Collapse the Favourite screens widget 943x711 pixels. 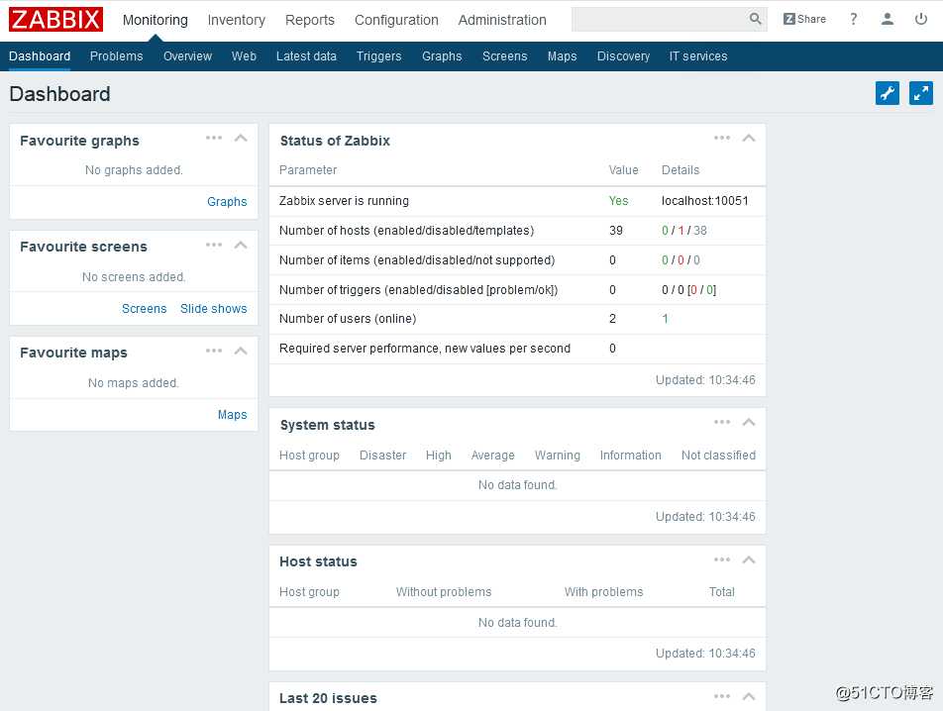pos(241,245)
